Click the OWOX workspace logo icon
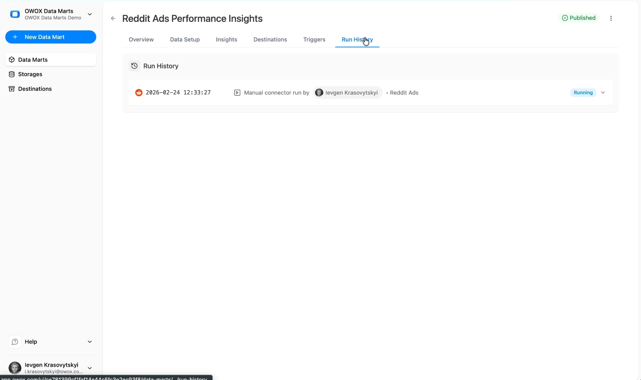The height and width of the screenshot is (380, 641). tap(15, 14)
